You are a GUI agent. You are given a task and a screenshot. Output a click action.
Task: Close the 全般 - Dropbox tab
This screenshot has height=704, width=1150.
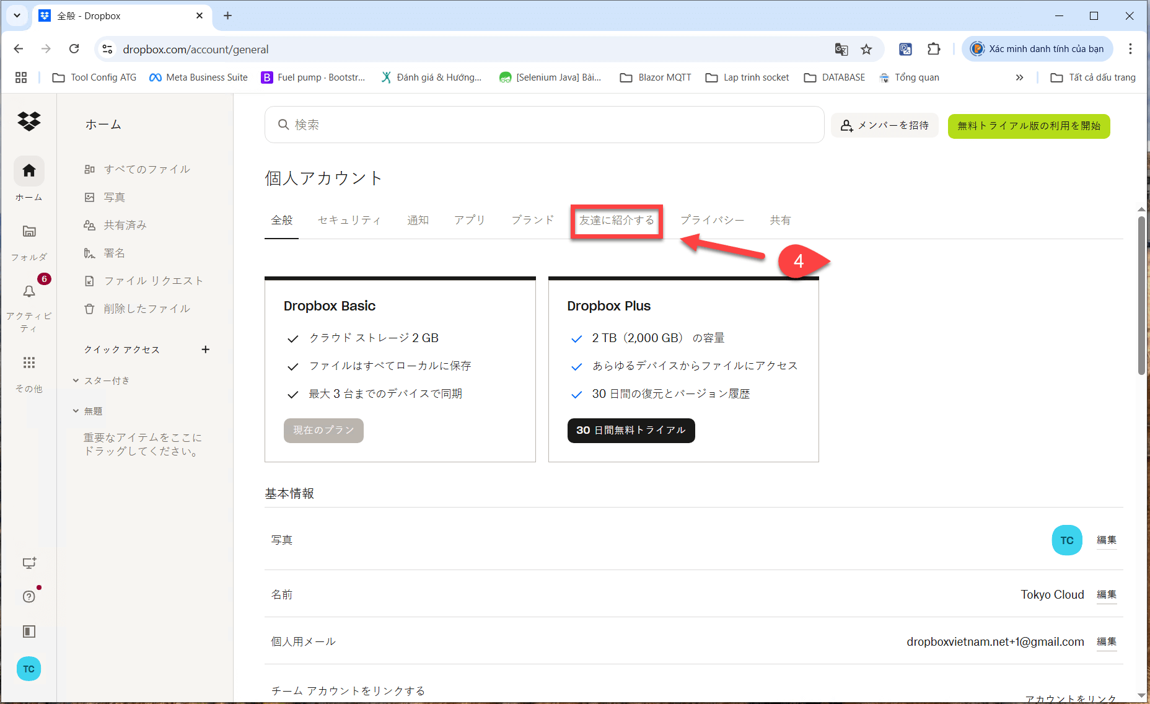pyautogui.click(x=200, y=15)
